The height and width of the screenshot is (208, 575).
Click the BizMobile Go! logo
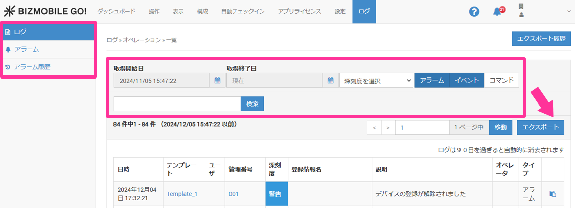click(45, 11)
